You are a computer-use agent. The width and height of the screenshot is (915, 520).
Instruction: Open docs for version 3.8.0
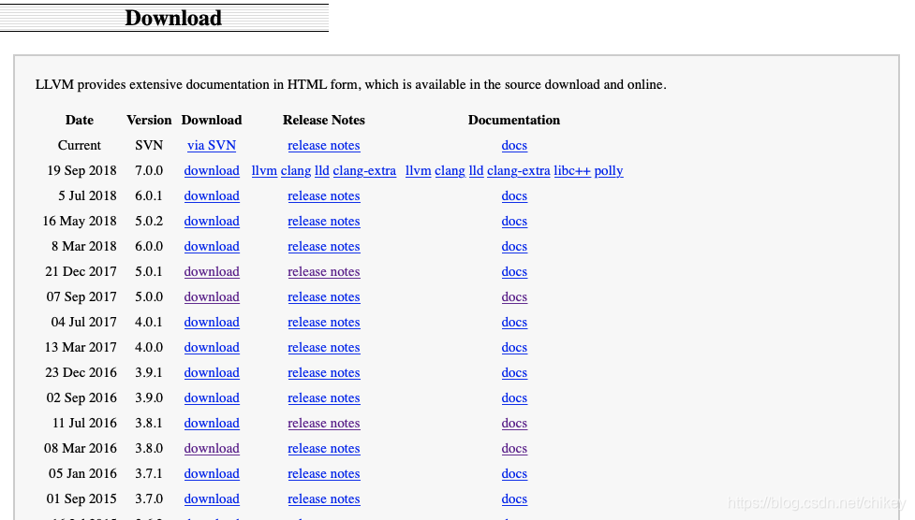click(514, 448)
